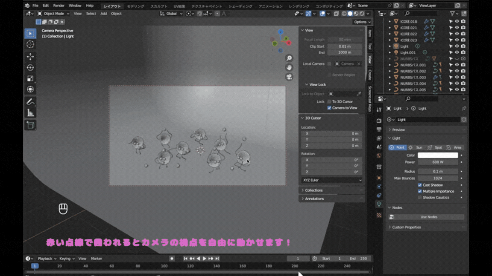Pin the Light properties panel
Viewport: 492px width, 276px height.
[x=464, y=108]
